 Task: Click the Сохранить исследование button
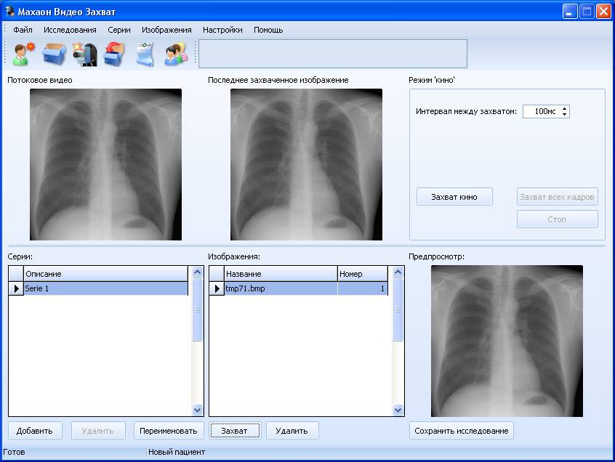click(461, 431)
